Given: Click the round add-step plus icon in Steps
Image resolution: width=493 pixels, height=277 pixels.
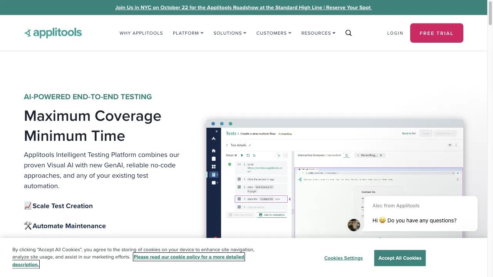Looking at the screenshot, I should click(278, 155).
